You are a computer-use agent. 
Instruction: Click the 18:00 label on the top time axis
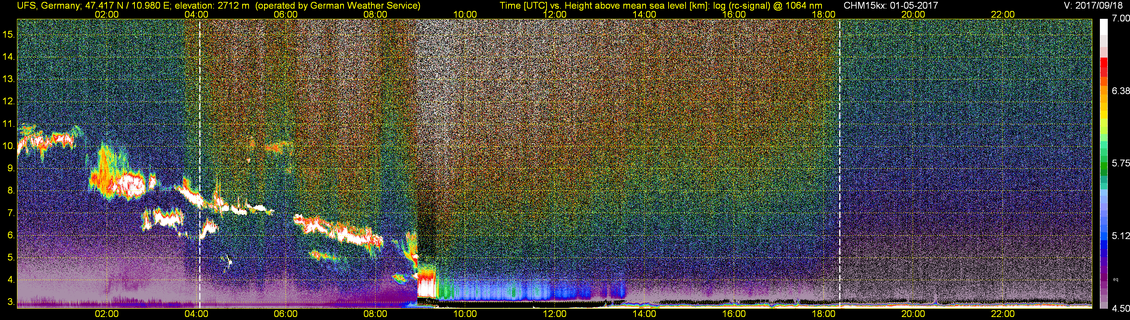point(823,14)
